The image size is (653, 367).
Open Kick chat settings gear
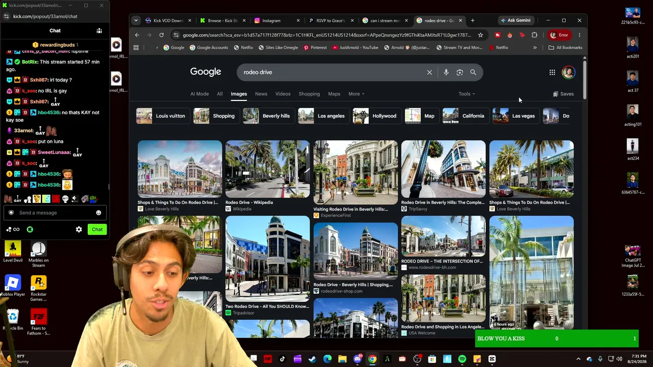(x=79, y=229)
